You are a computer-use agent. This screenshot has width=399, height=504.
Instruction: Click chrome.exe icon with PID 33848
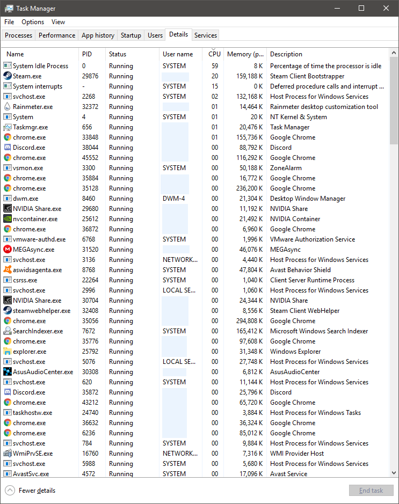[x=8, y=137]
